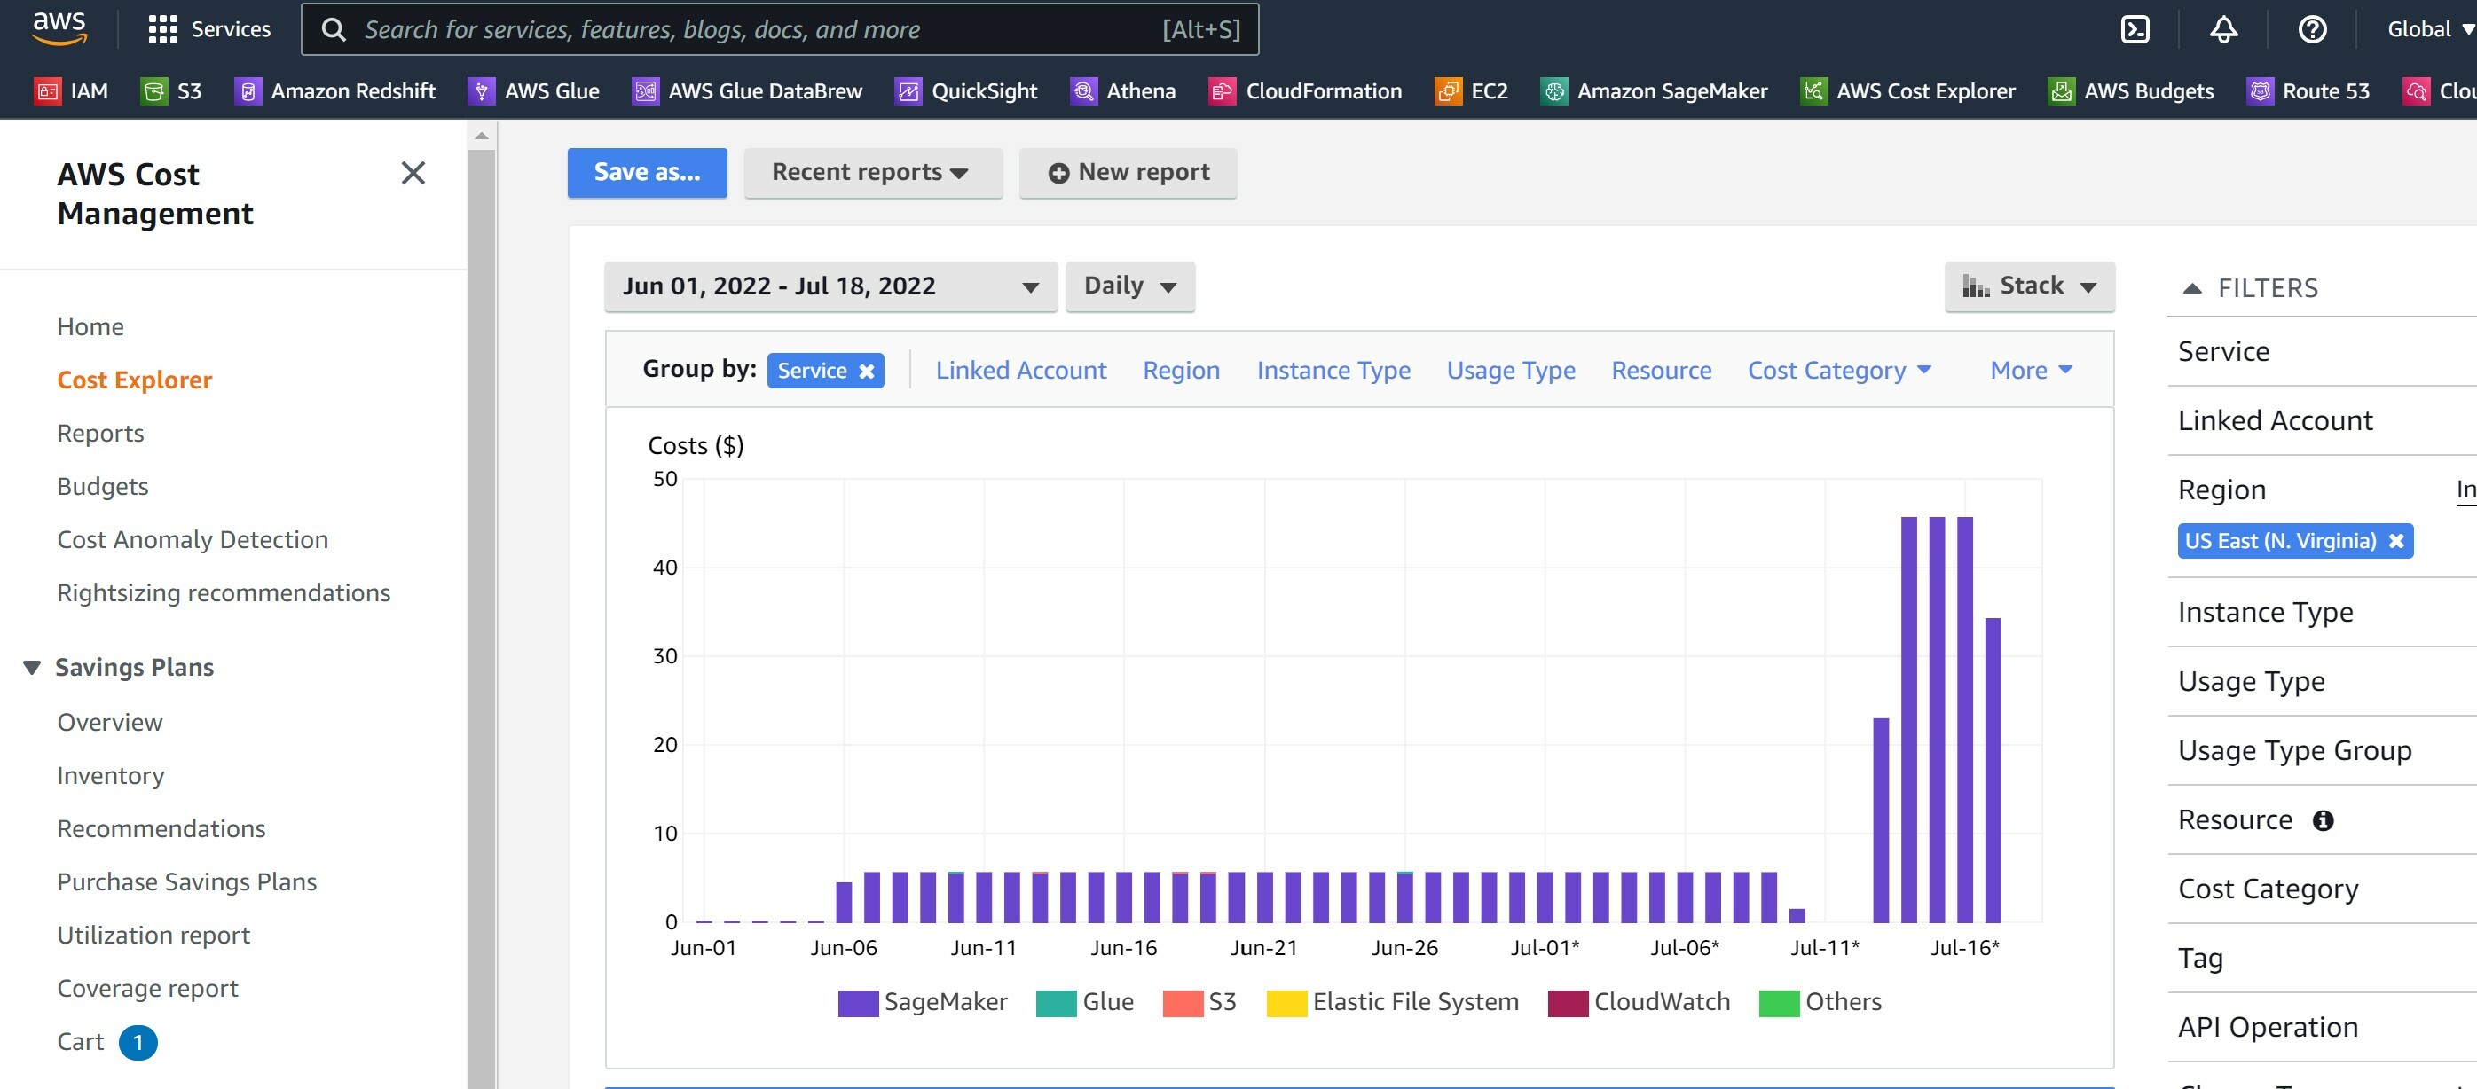This screenshot has width=2477, height=1089.
Task: Open the Daily granularity dropdown
Action: click(x=1128, y=286)
